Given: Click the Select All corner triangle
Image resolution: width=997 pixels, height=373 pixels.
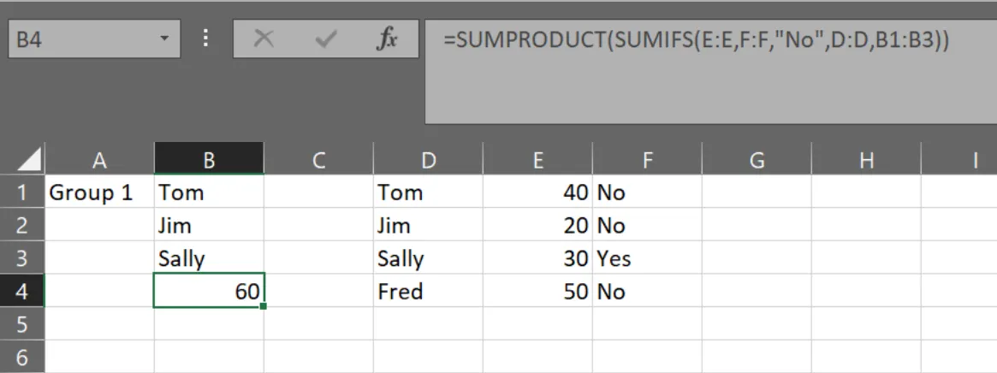Looking at the screenshot, I should point(29,160).
